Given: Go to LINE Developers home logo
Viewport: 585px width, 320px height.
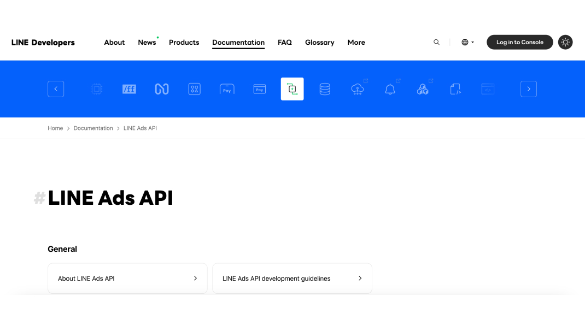Looking at the screenshot, I should [43, 43].
